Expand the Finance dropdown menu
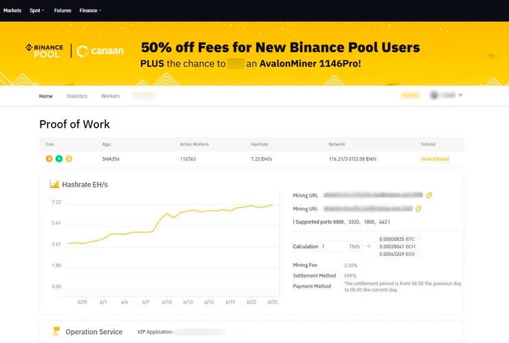Viewport: 509px width, 343px height. (90, 10)
